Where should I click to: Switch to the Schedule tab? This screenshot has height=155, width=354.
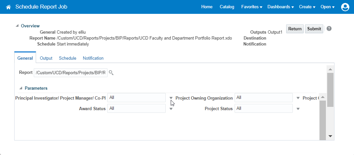(x=67, y=58)
